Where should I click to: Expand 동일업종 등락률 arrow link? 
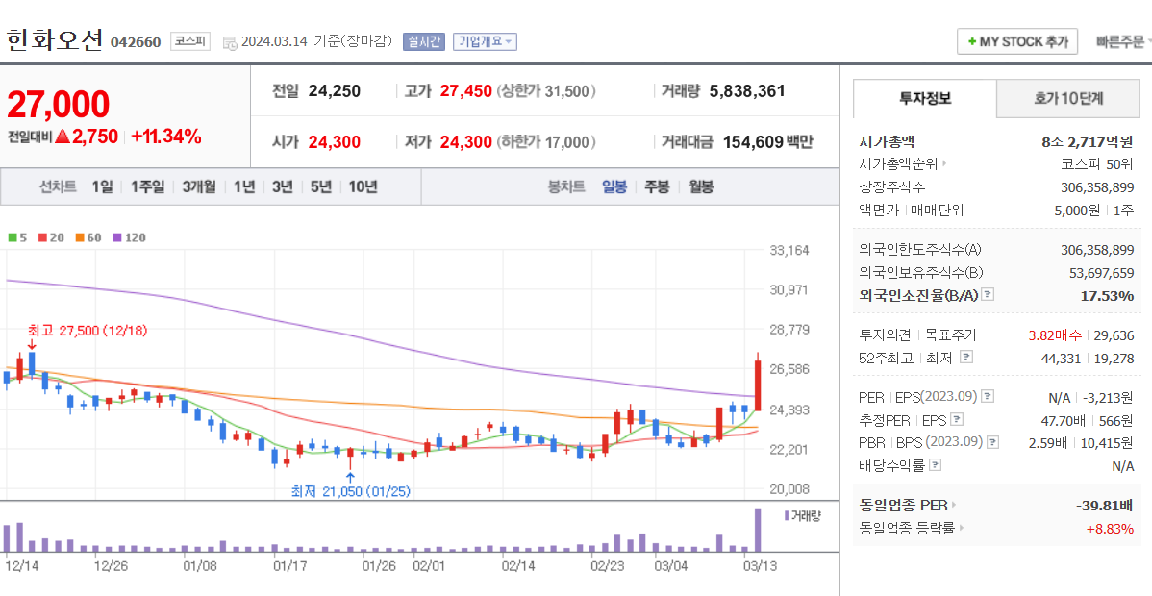coord(961,528)
